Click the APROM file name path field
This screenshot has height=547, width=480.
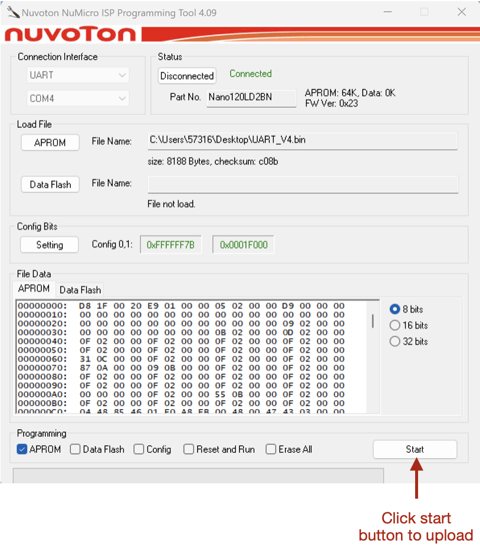303,141
